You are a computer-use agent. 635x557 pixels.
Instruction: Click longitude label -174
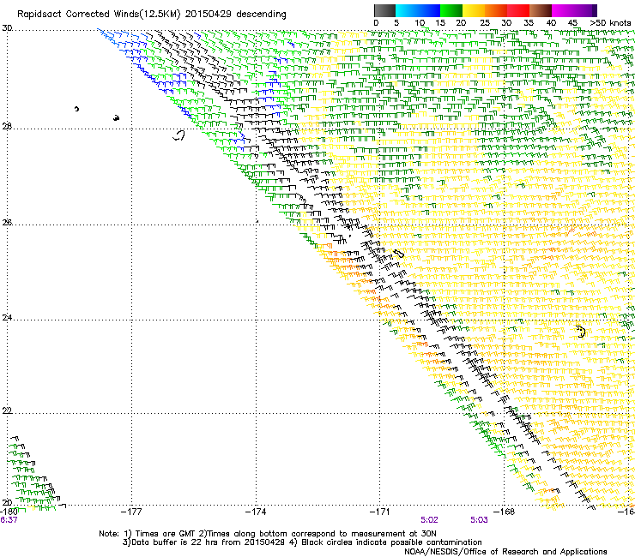point(256,512)
